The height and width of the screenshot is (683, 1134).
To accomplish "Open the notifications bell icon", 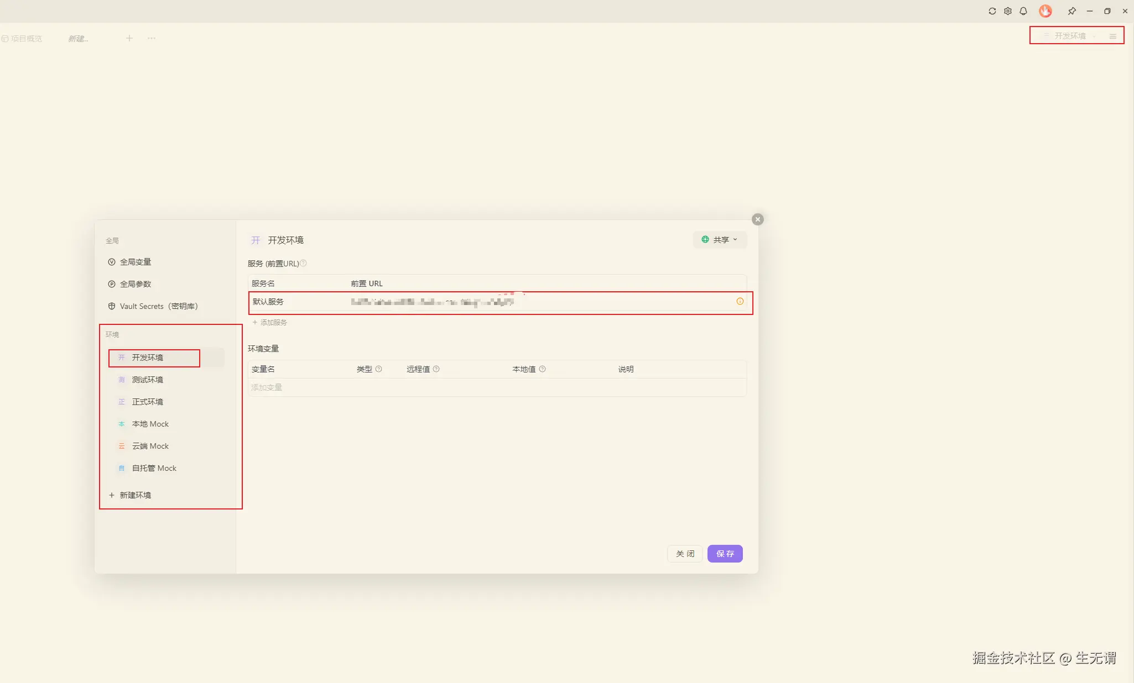I will point(1023,11).
